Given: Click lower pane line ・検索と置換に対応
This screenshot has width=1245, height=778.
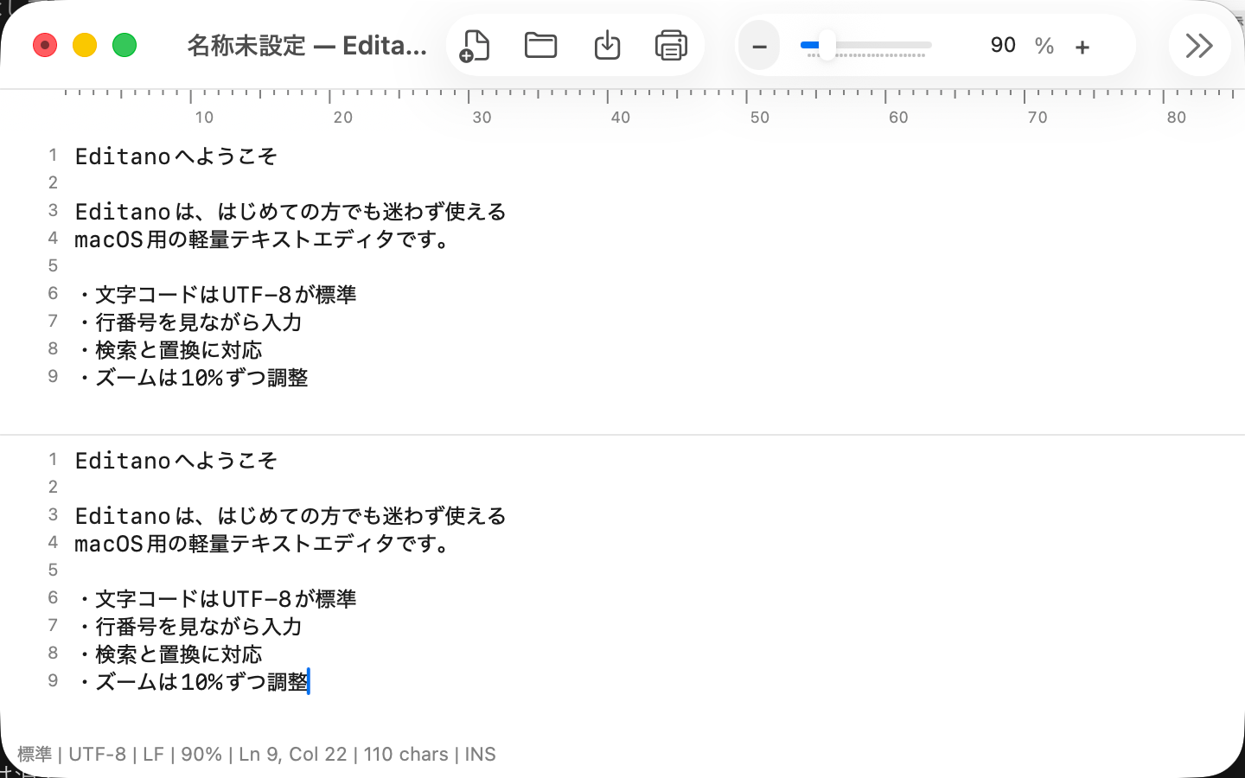Looking at the screenshot, I should tap(169, 654).
